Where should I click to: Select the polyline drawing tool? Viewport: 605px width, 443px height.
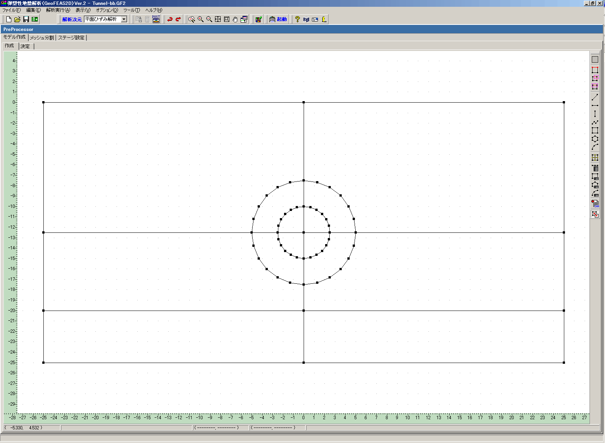coord(595,122)
